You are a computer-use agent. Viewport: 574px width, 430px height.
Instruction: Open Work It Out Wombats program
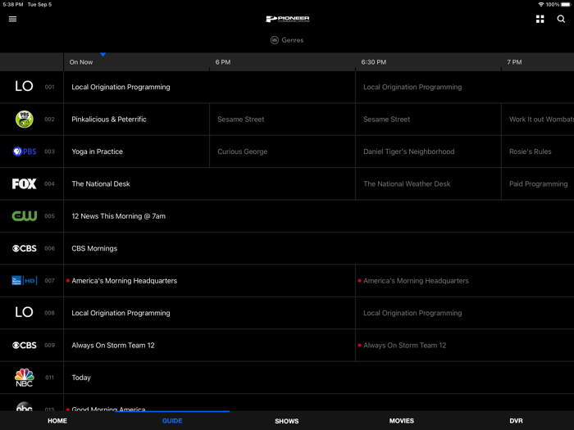538,120
